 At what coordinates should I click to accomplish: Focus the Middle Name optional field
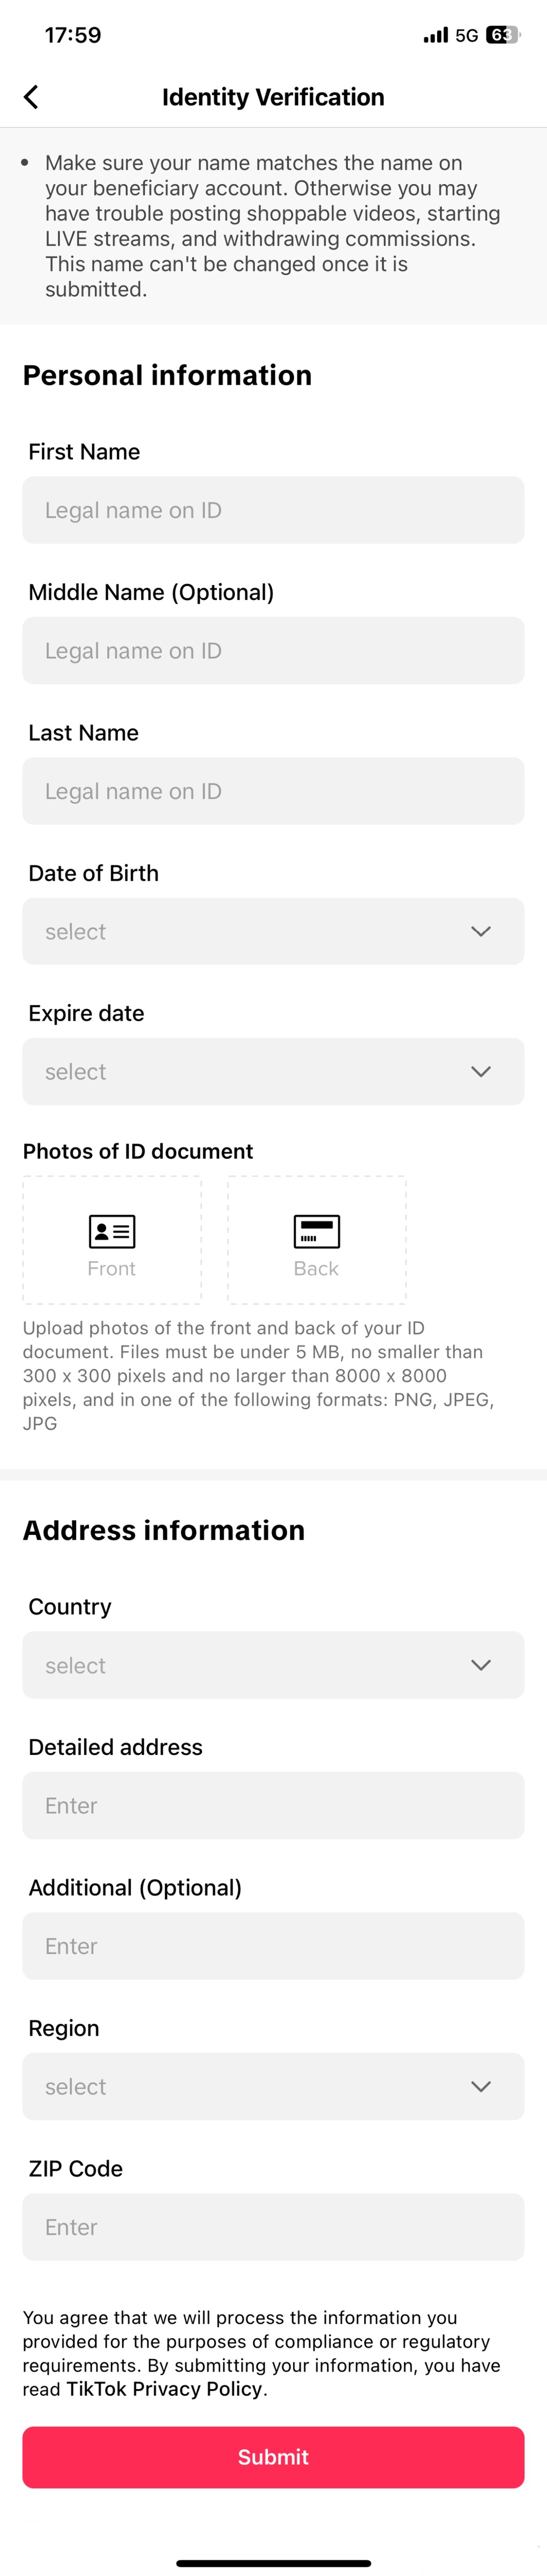click(x=273, y=650)
